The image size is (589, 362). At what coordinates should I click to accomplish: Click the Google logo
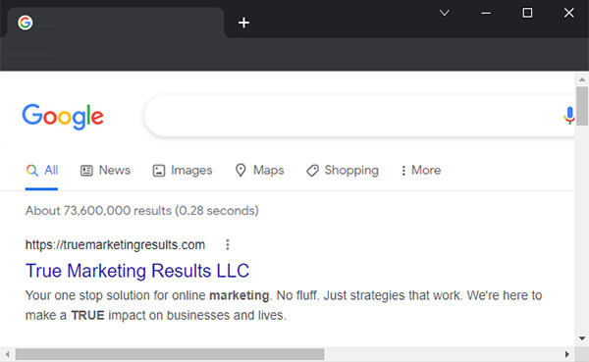click(x=63, y=117)
